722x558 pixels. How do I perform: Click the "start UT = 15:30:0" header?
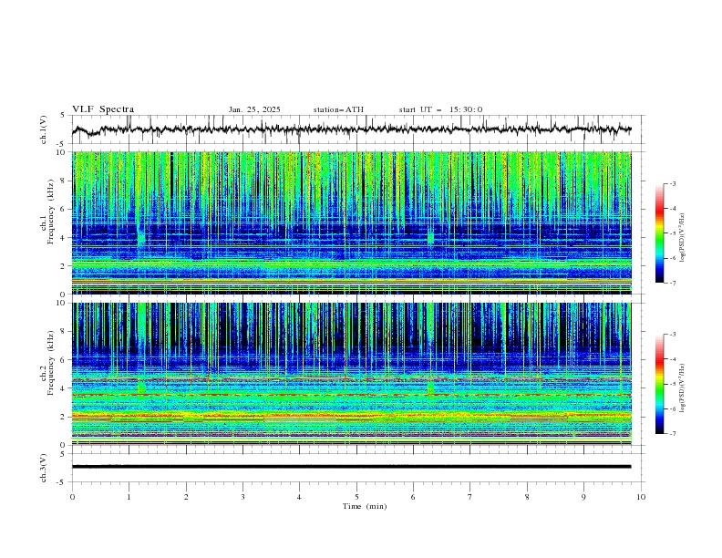440,109
